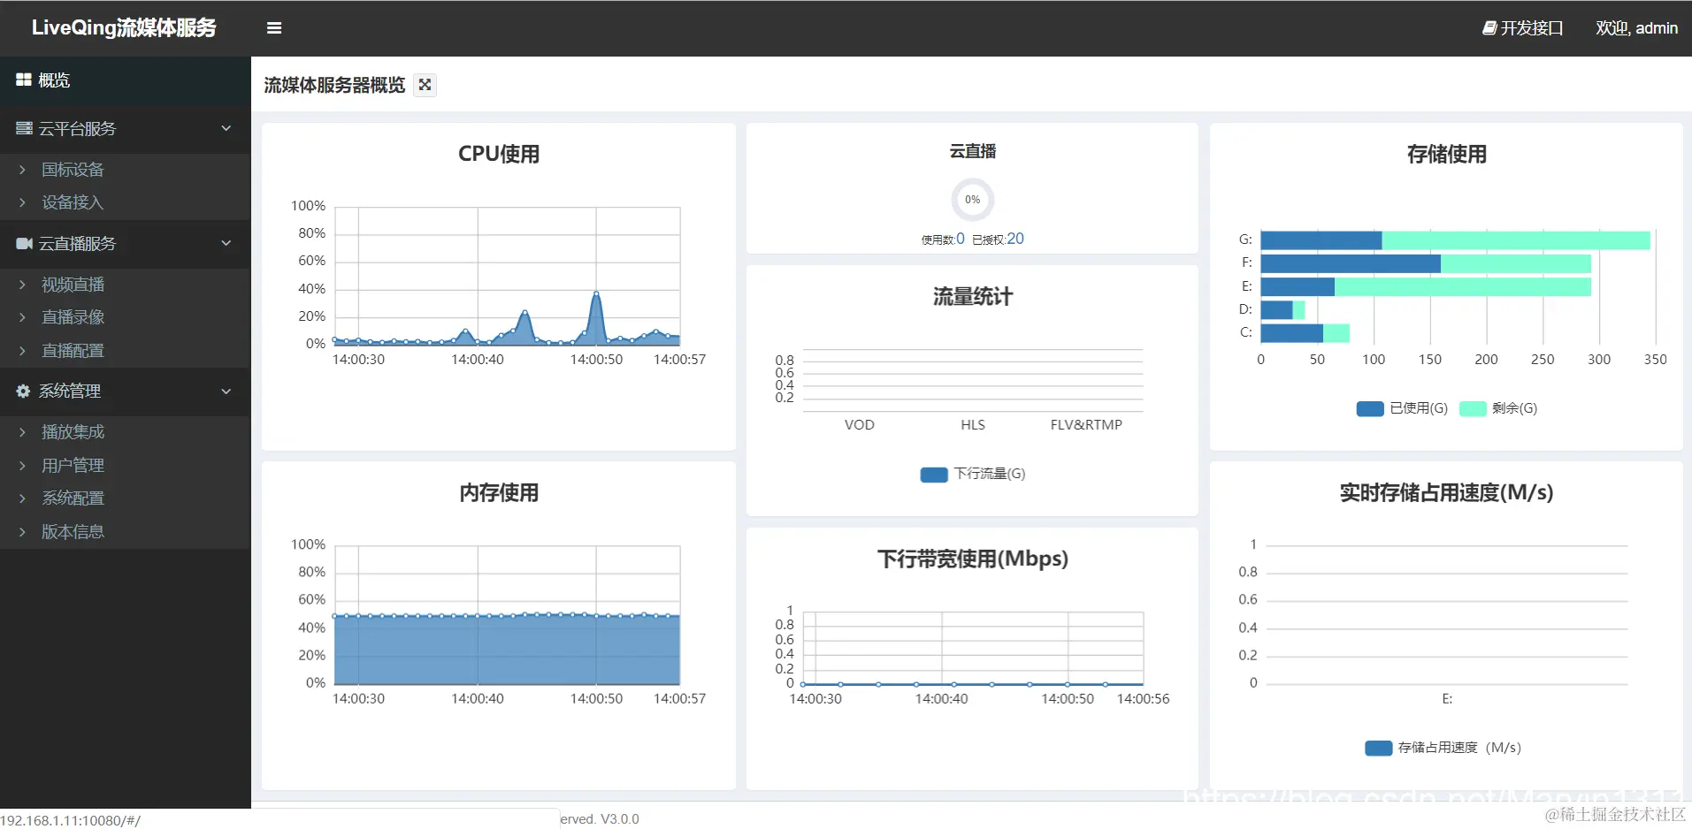Open the 欢迎, admin user menu
The width and height of the screenshot is (1692, 829).
coord(1636,28)
